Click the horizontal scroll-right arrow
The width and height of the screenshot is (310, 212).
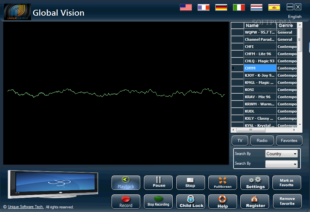294,130
